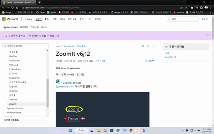Select Testlimit in the sidebar

click(13, 100)
